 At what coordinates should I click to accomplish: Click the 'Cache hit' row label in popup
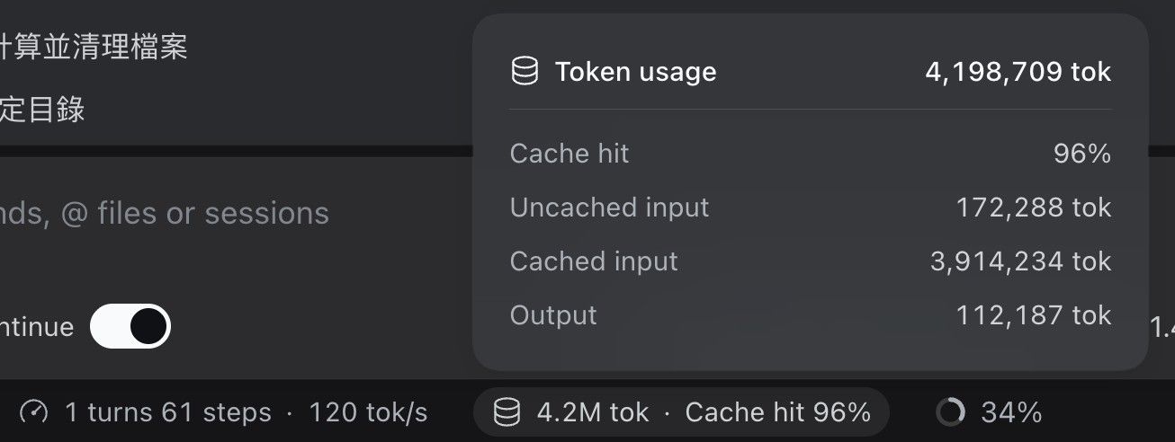[570, 154]
